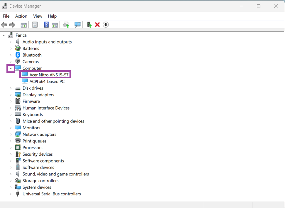
Task: Click the Update device driver toolbar icon
Action: coord(66,25)
